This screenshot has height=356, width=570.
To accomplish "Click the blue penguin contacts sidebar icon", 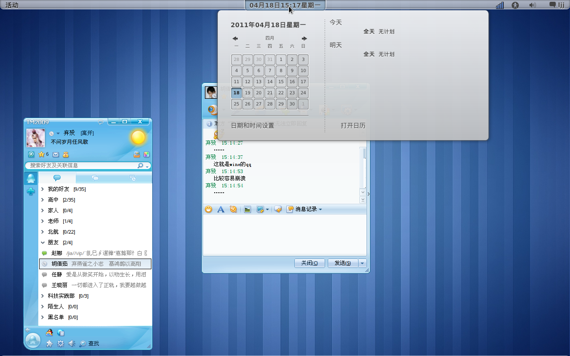I will coord(31,178).
